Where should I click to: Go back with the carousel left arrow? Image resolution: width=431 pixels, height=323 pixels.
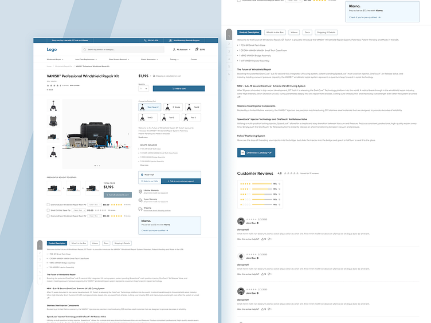pyautogui.click(x=67, y=134)
